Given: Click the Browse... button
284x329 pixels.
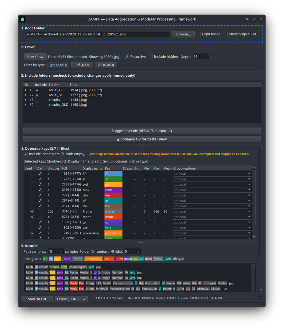Looking at the screenshot, I should 183,34.
